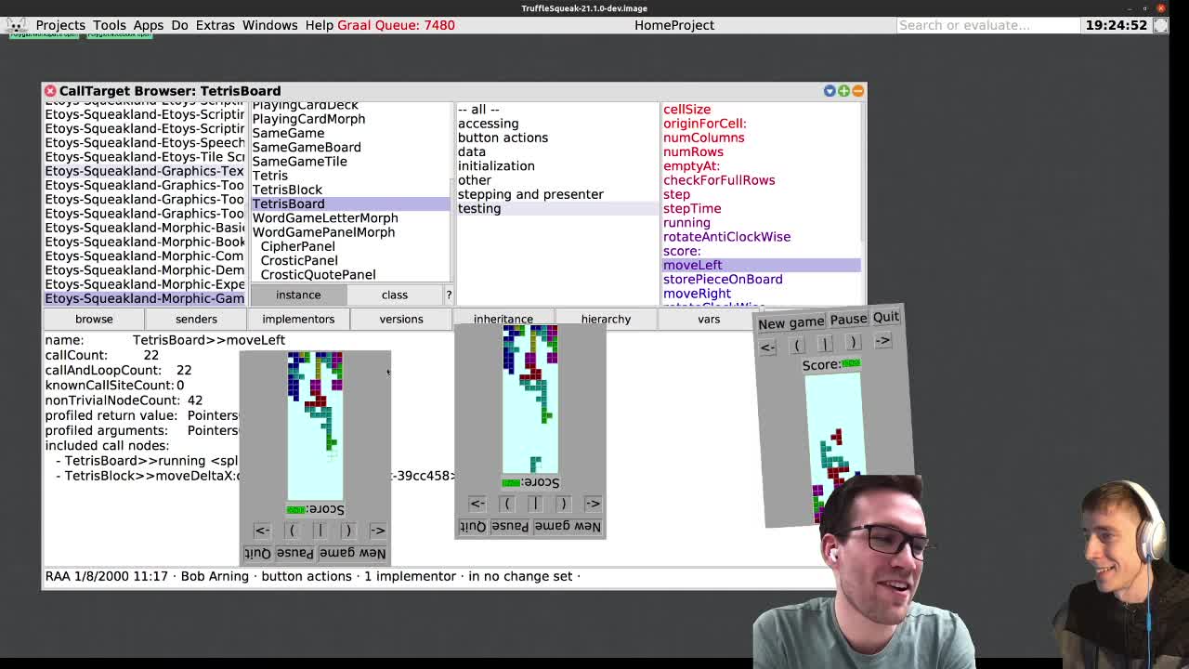1189x669 pixels.
Task: Click the vars button
Action: point(709,319)
